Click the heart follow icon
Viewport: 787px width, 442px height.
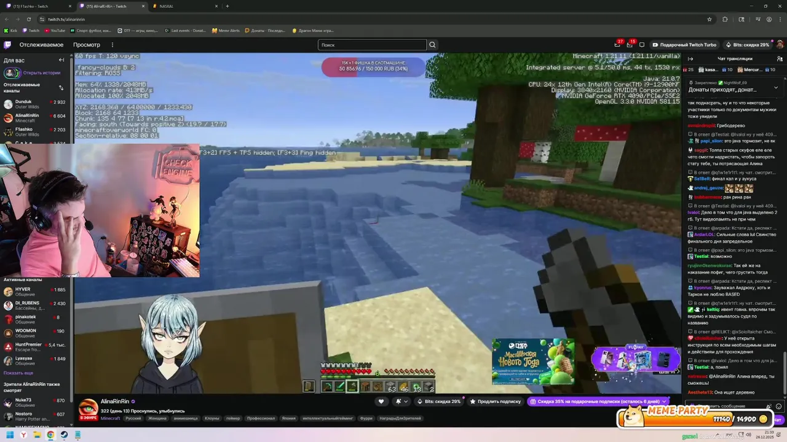pyautogui.click(x=381, y=401)
